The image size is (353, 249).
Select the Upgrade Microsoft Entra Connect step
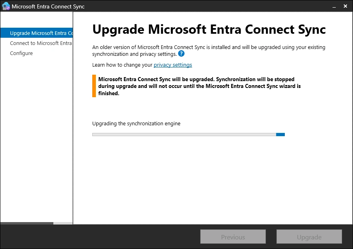click(x=41, y=33)
